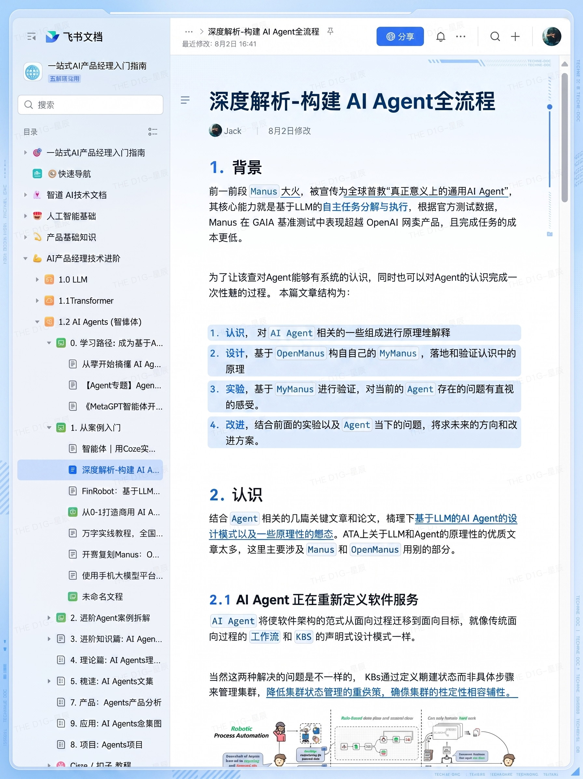Image resolution: width=583 pixels, height=779 pixels.
Task: Click the 1.0 LLM orange folder icon
Action: [49, 279]
